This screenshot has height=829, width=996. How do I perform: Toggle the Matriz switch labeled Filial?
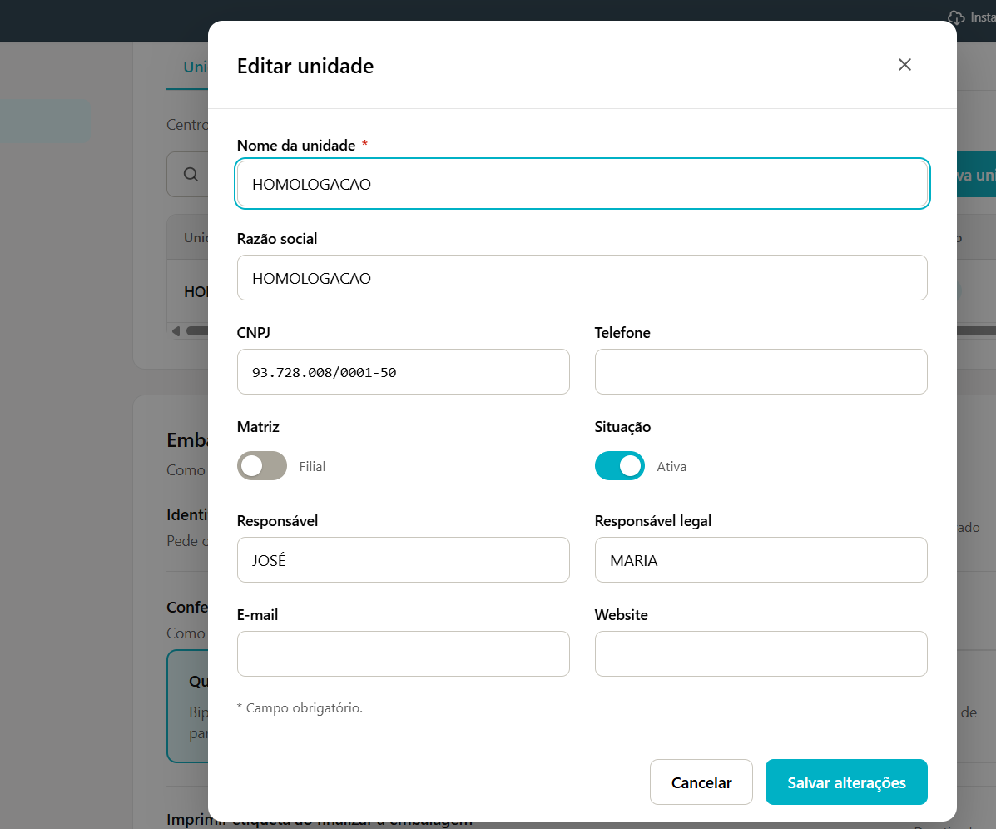click(x=262, y=465)
